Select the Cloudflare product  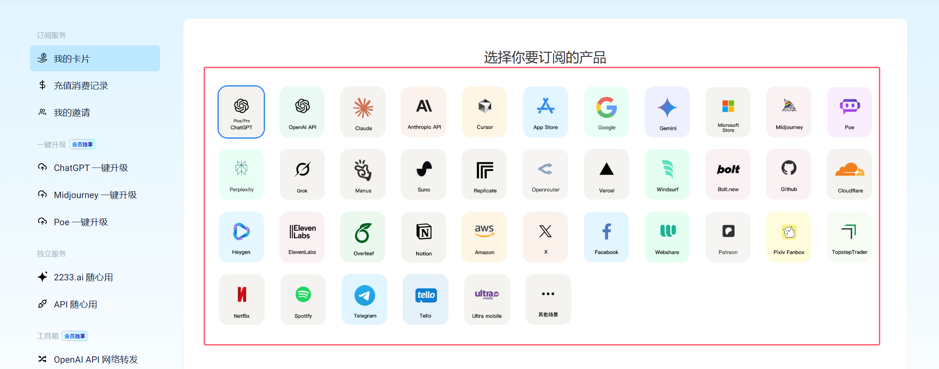pyautogui.click(x=850, y=174)
